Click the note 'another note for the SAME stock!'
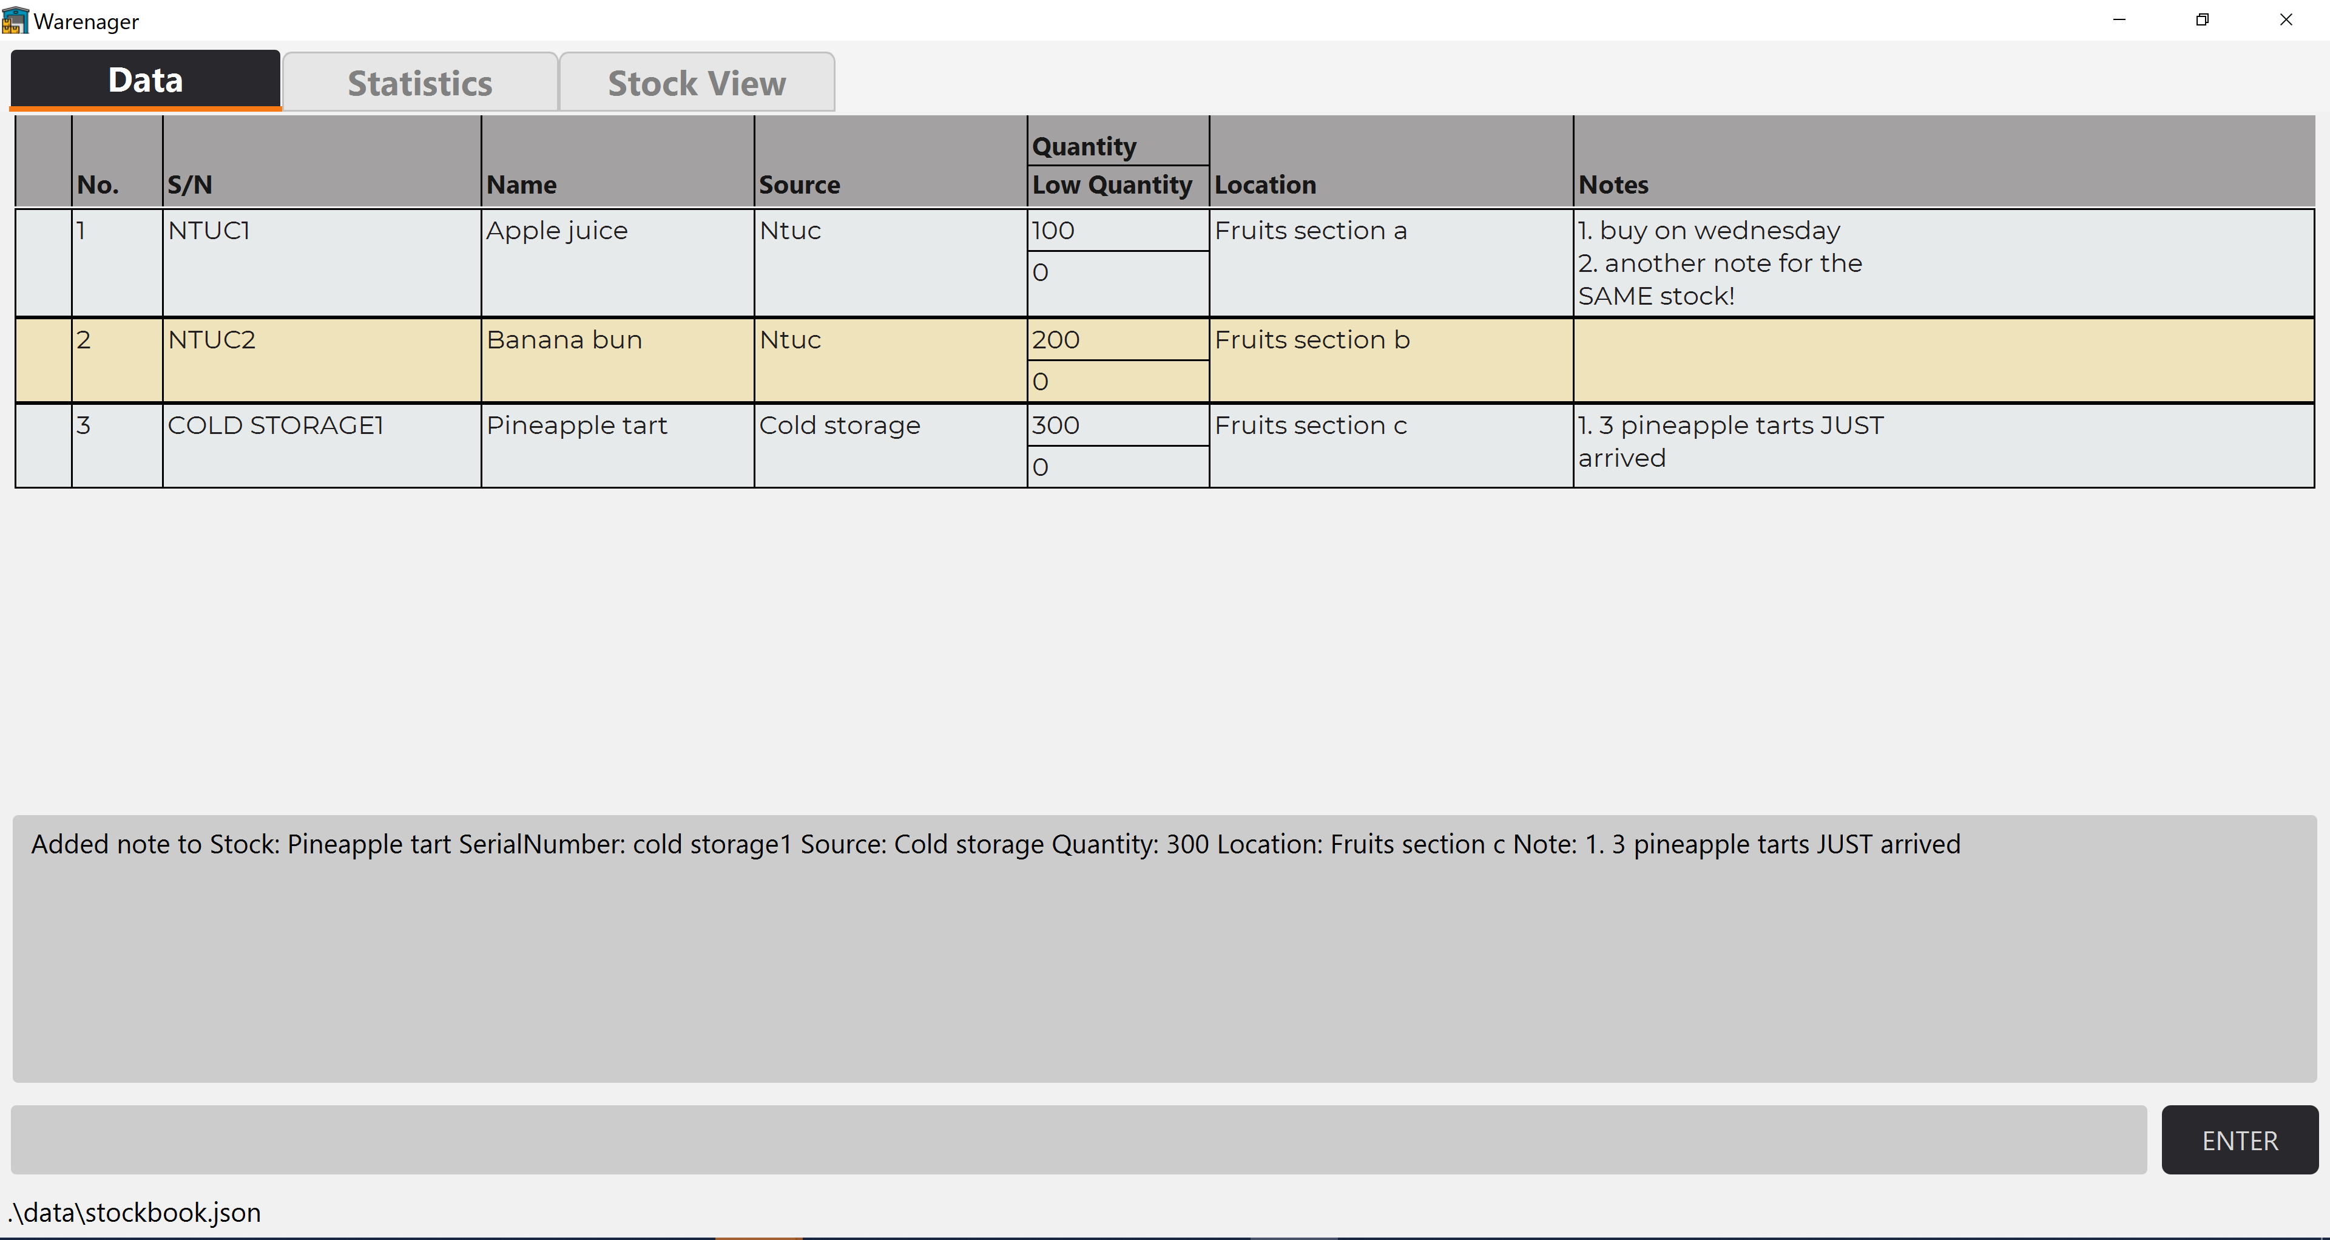2330x1240 pixels. 1720,279
